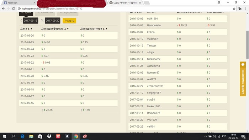Click the page vertical scrollbar thumb
This screenshot has height=140, width=249.
point(247,45)
